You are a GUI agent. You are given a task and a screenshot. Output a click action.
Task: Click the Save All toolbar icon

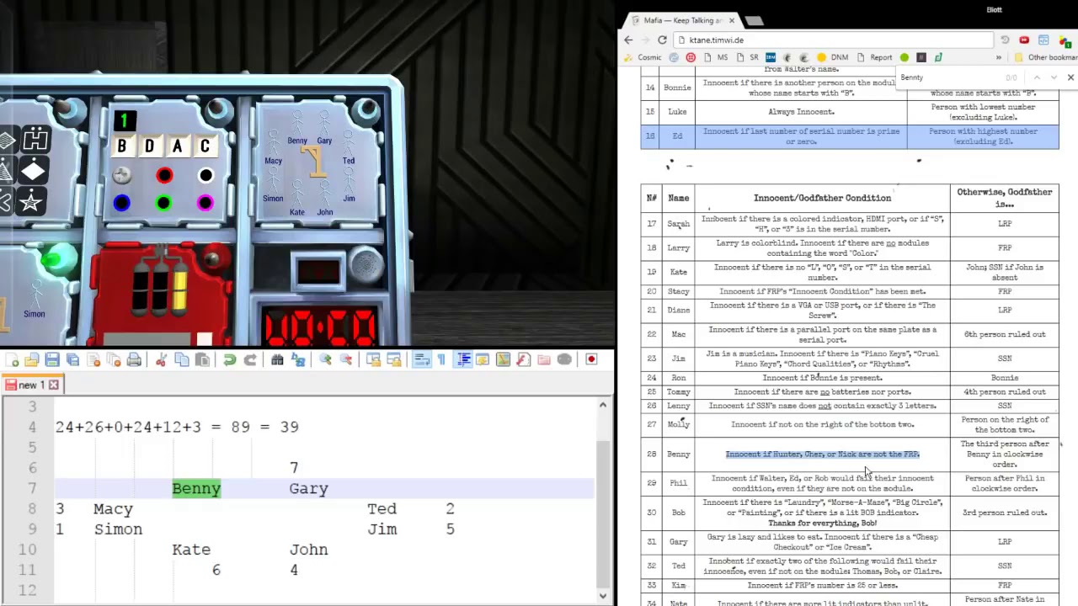[x=73, y=360]
